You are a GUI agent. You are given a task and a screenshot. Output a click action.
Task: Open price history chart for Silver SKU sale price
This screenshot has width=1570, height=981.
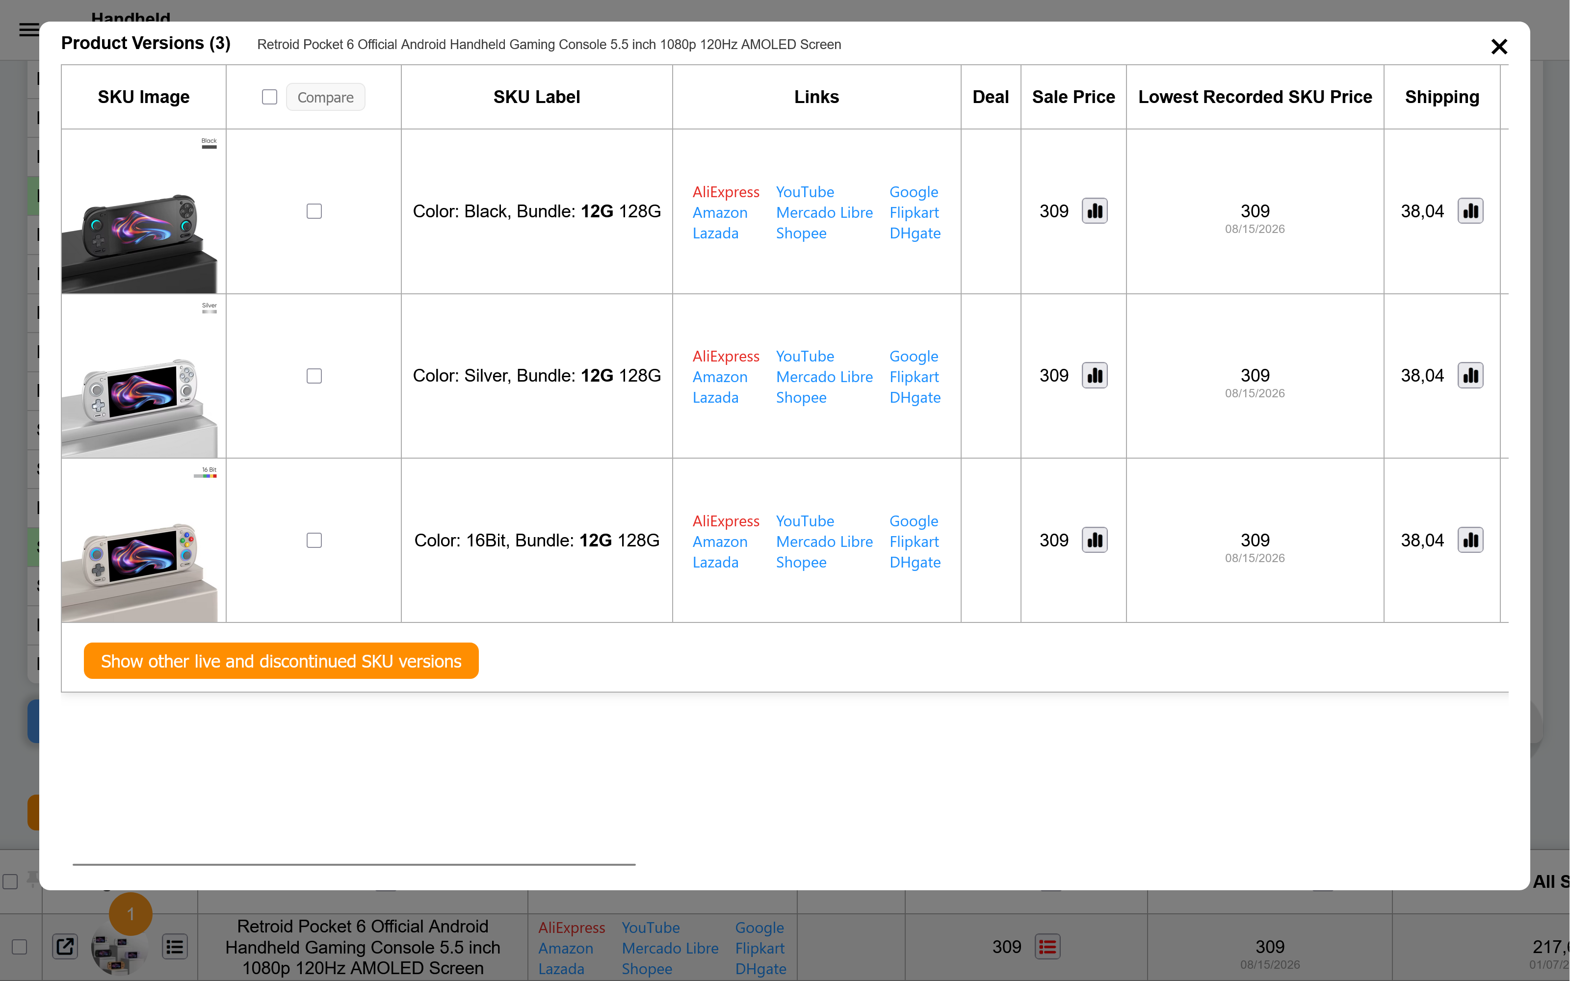pos(1095,376)
